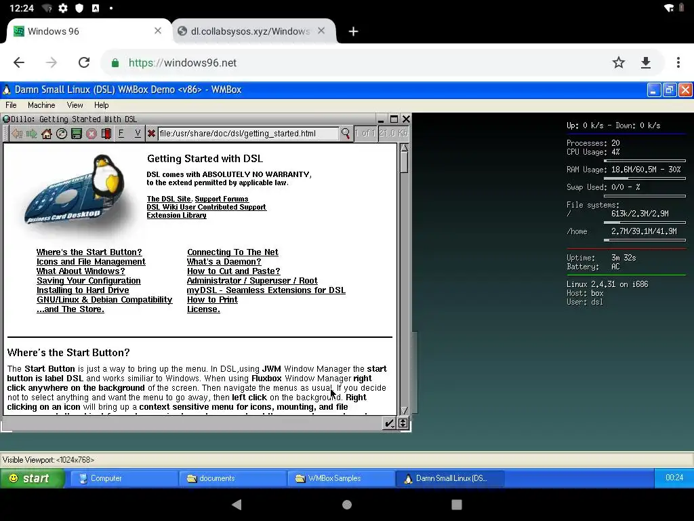Follow GNU/Linux & Debian Compatibility link
The height and width of the screenshot is (521, 694).
(x=104, y=300)
